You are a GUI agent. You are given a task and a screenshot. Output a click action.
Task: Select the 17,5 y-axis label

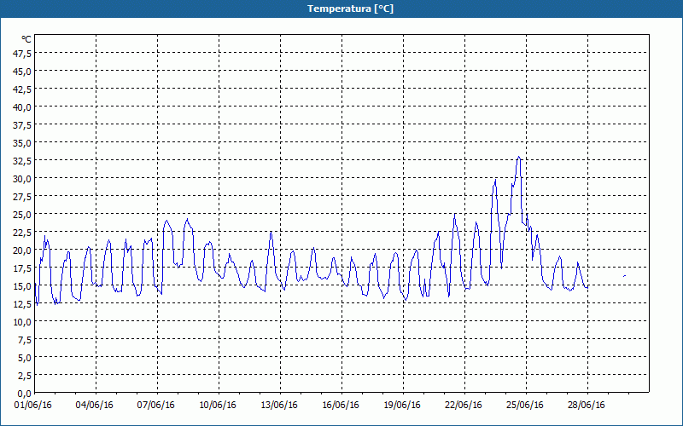[x=22, y=268]
